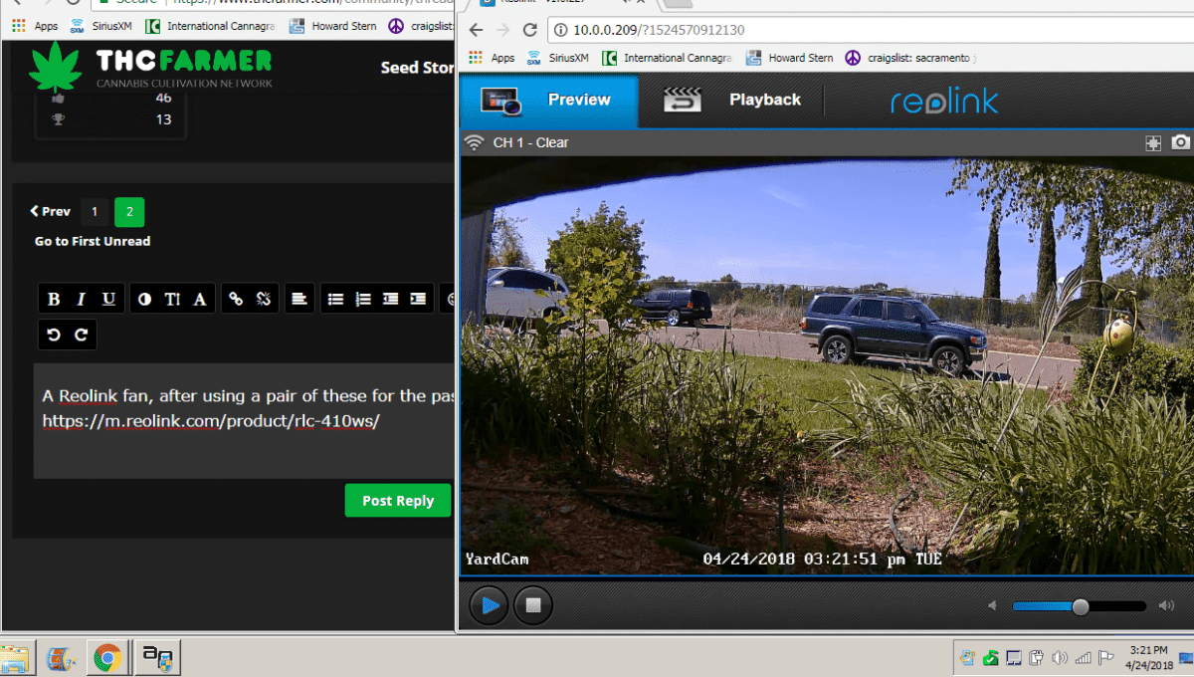The image size is (1194, 677).
Task: Select page 2 of the thread
Action: 129,212
